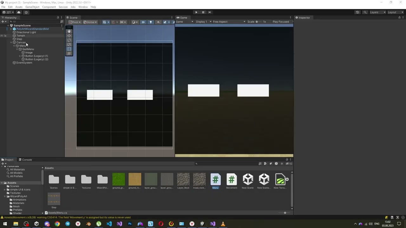Open Photoshop icon in Windows taskbar
Image resolution: width=406 pixels, height=228 pixels.
(130, 224)
